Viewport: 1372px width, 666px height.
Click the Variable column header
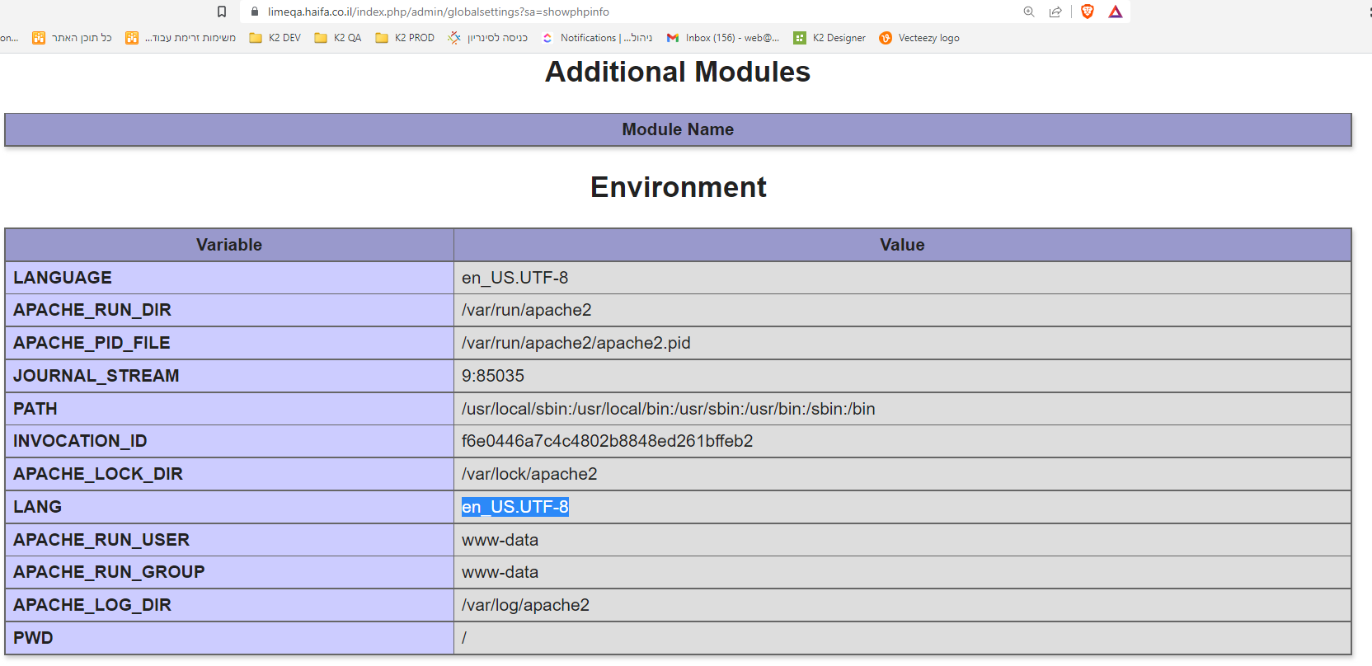(229, 245)
